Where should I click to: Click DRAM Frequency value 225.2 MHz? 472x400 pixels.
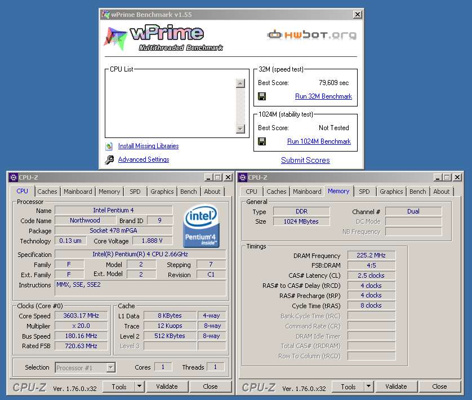pyautogui.click(x=371, y=255)
